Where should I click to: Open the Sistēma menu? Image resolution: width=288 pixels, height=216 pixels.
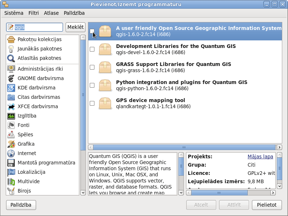tap(14, 13)
